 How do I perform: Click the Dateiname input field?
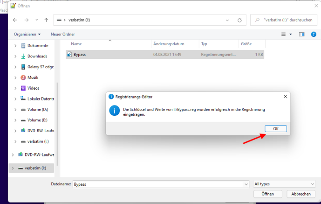157,184
